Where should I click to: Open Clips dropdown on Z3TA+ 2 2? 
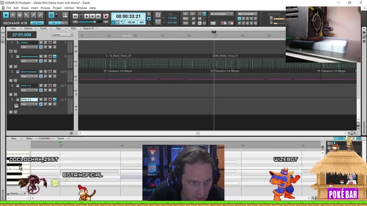(29, 104)
